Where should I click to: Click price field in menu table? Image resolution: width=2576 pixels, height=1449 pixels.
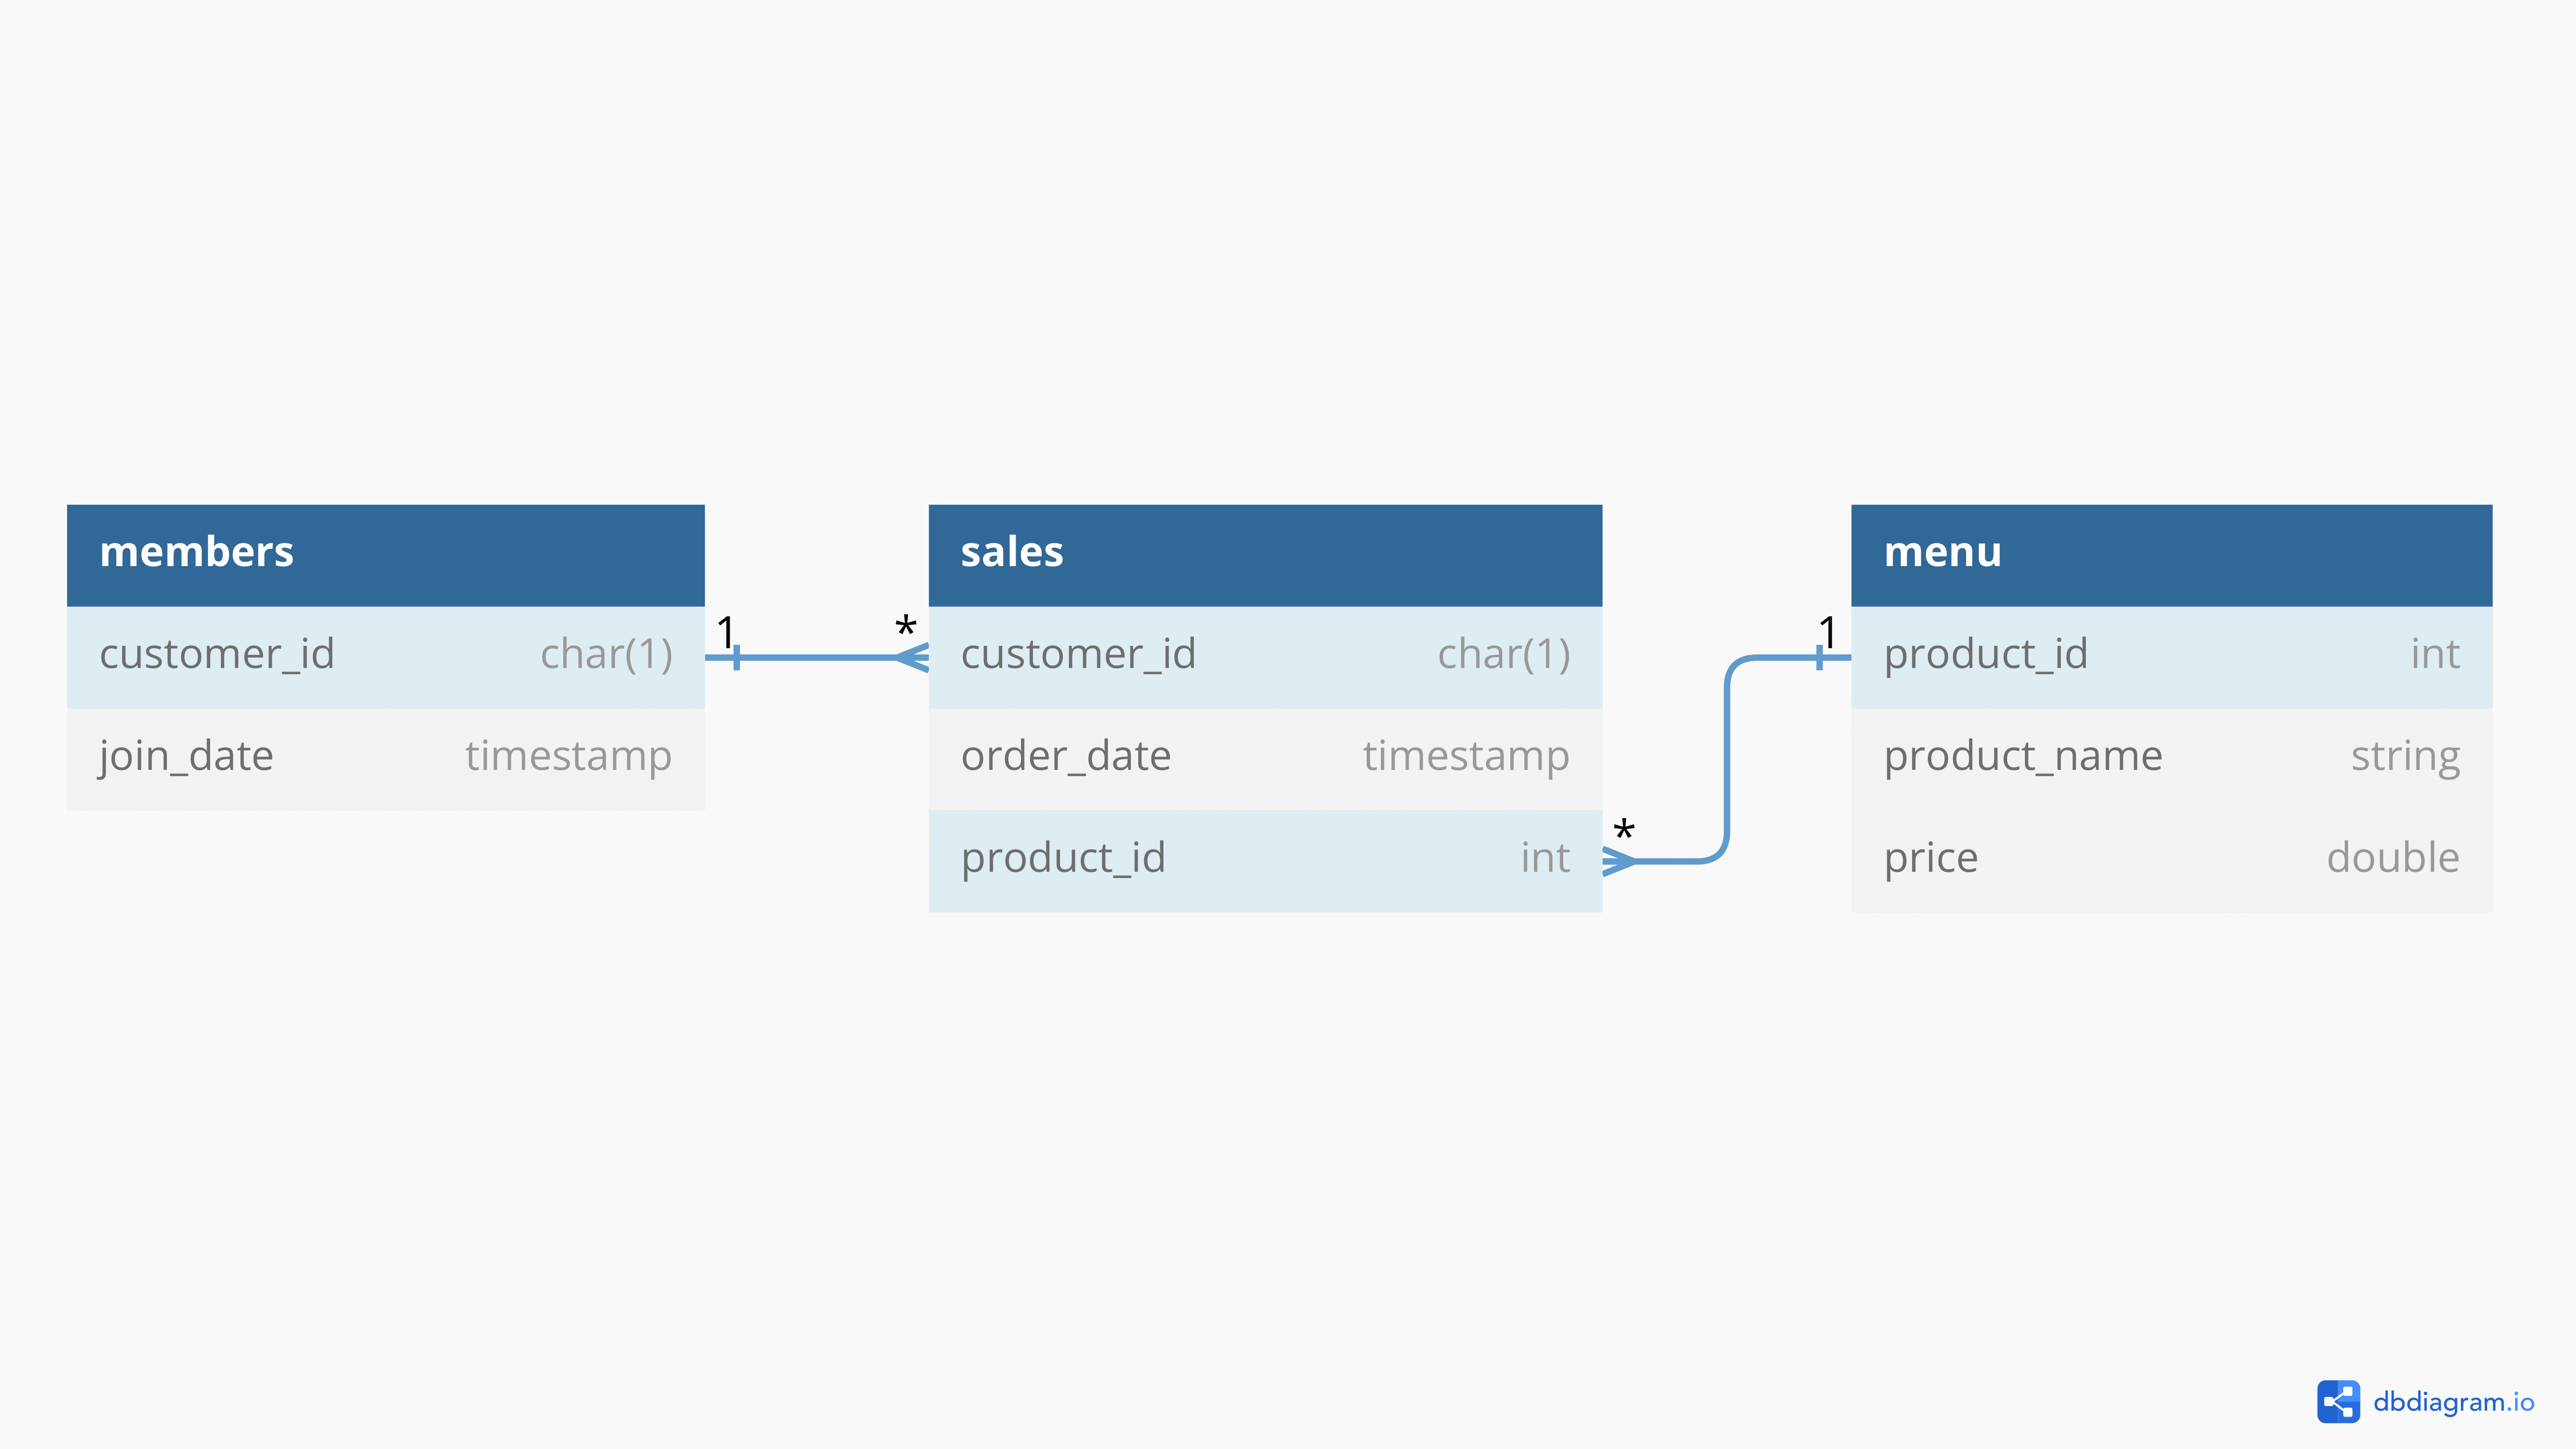(x=1930, y=859)
